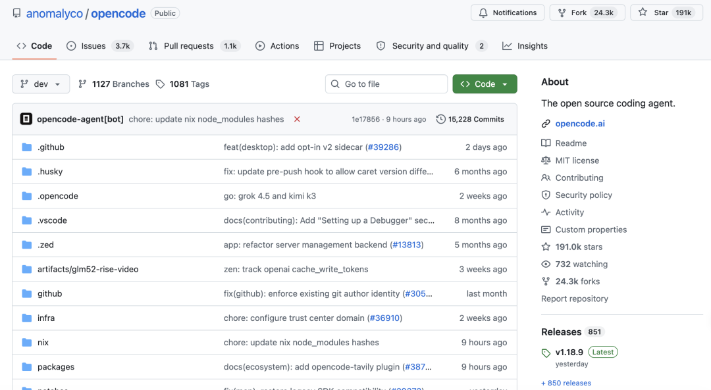Screen dimensions: 711x390
Task: Open the packages folder name
Action: click(56, 367)
